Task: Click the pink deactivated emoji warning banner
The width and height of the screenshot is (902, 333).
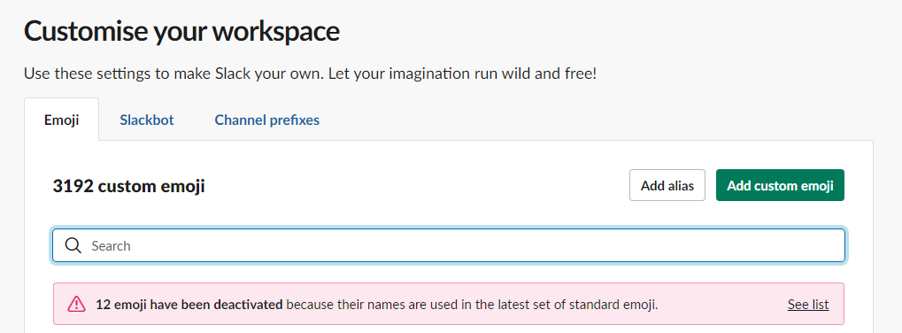Action: point(449,304)
